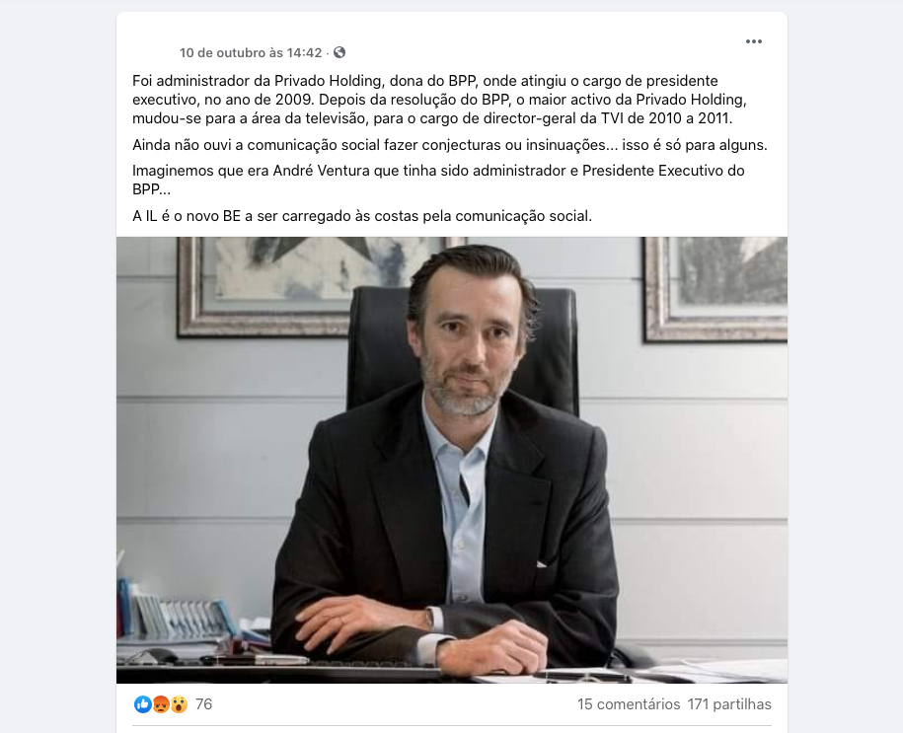Screen dimensions: 903x733
Task: Click the angry face reaction icon
Action: 161,703
